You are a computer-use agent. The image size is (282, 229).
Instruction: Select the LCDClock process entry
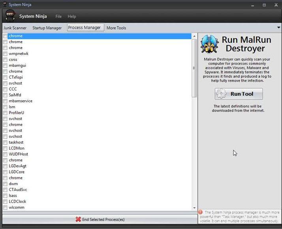17,201
